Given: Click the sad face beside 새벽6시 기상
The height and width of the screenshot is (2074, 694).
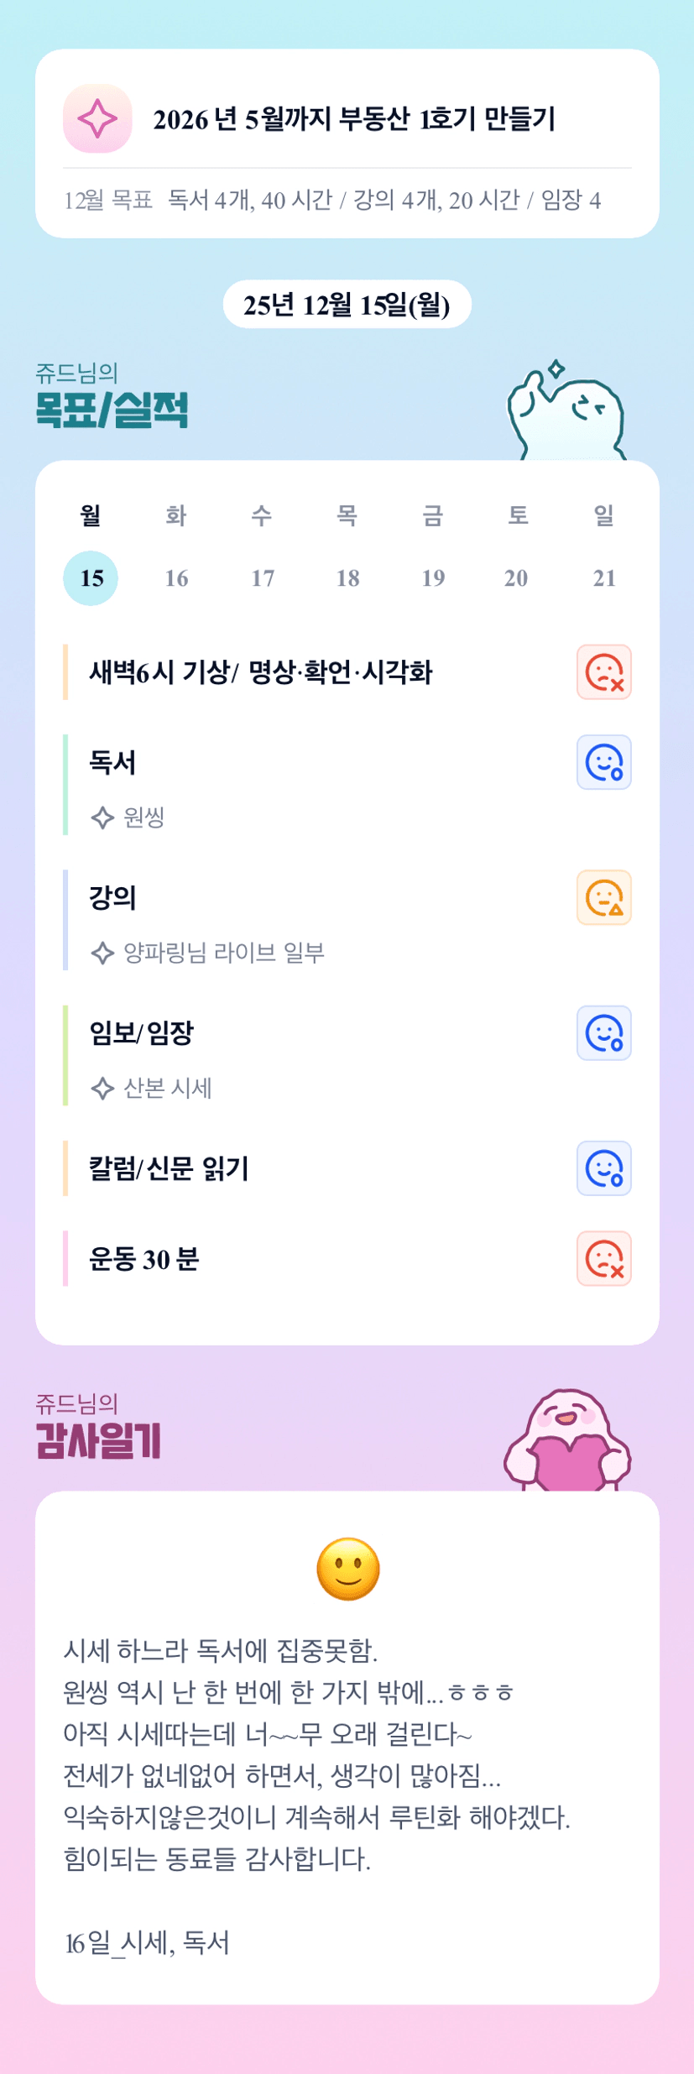Looking at the screenshot, I should 603,672.
